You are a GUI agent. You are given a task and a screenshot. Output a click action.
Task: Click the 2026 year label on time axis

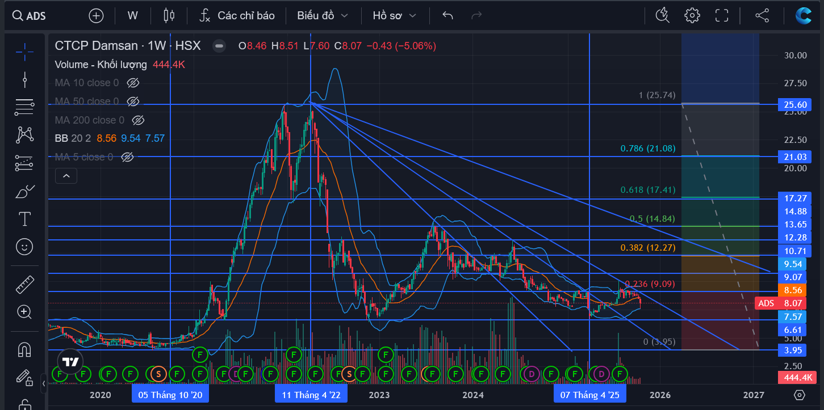coord(660,395)
